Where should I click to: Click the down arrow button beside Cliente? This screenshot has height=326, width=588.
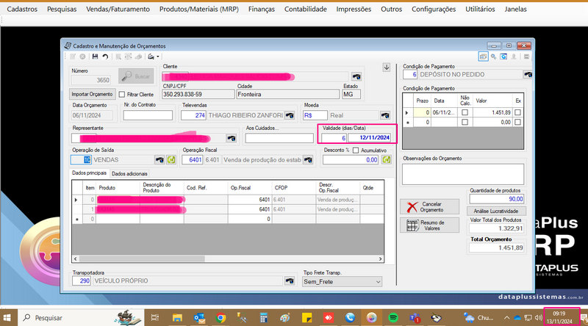point(387,68)
